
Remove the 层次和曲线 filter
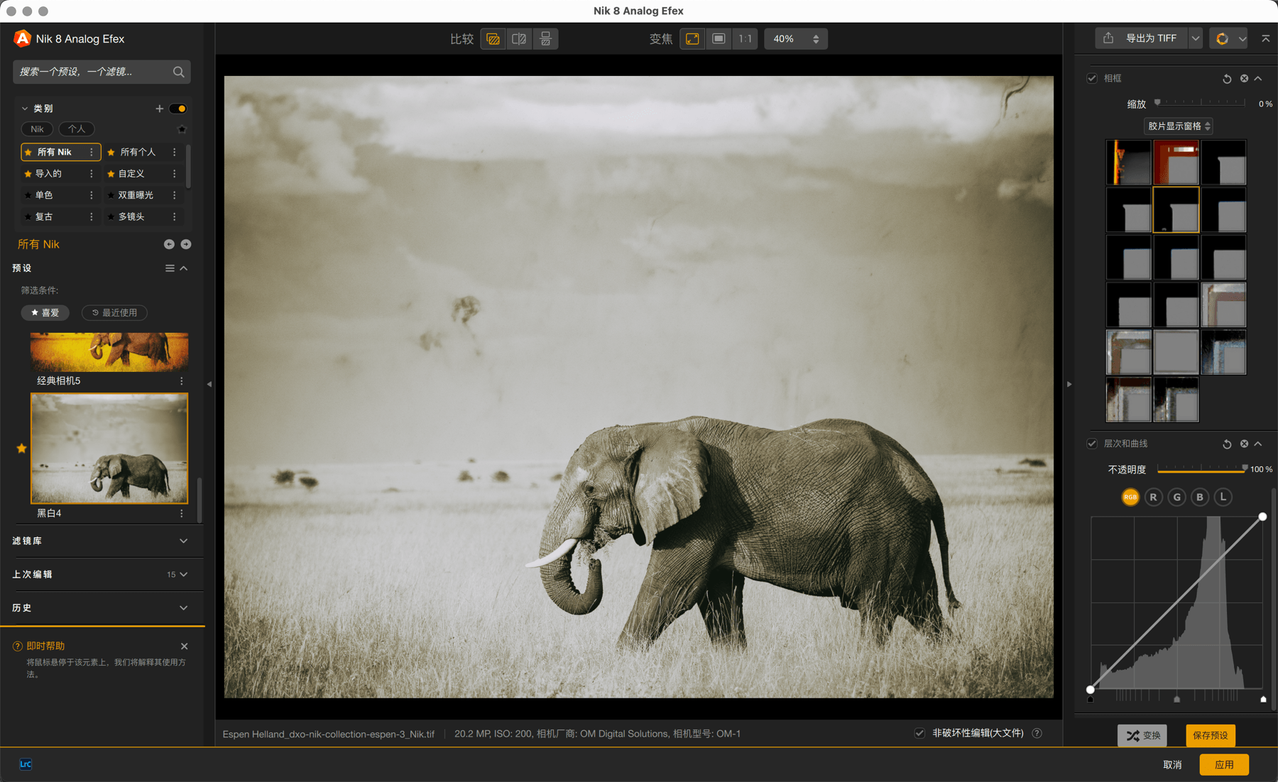coord(1244,444)
